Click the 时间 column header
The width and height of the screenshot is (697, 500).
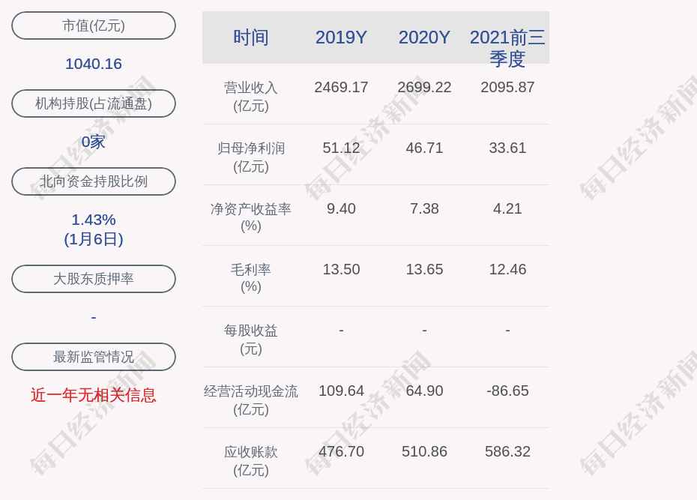coord(251,37)
